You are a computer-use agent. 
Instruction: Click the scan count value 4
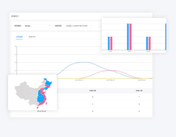pyautogui.click(x=93, y=97)
